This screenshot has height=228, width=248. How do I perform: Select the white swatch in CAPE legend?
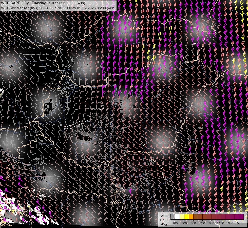[178, 217]
